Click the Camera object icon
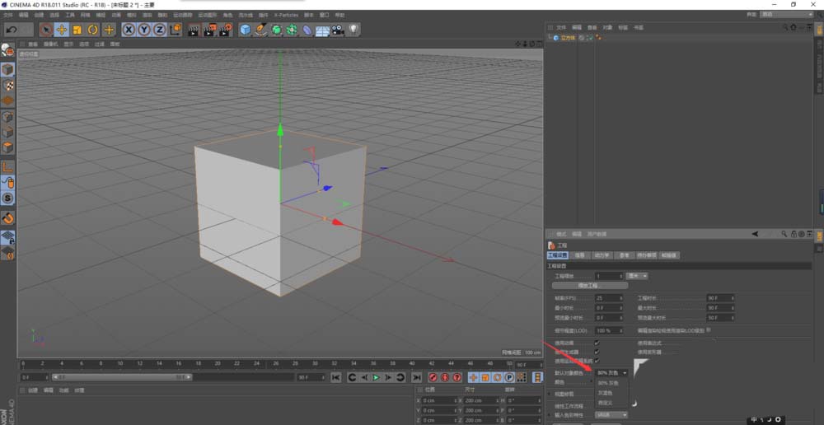Image resolution: width=824 pixels, height=425 pixels. (x=337, y=30)
